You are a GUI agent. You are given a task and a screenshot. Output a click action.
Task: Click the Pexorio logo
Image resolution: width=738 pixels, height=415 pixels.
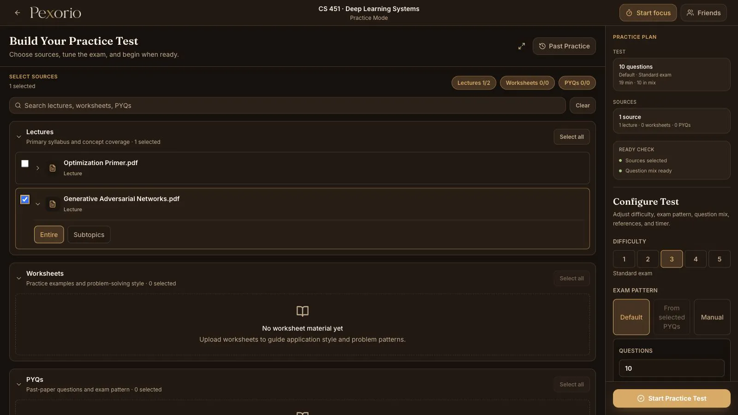pyautogui.click(x=55, y=13)
